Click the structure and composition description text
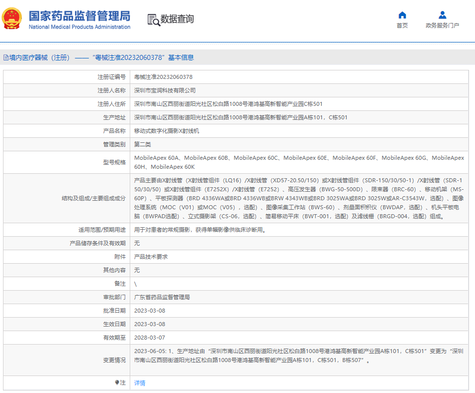The height and width of the screenshot is (393, 475). click(x=299, y=198)
